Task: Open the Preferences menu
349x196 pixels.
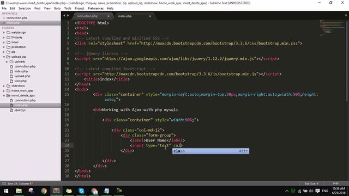Action: [95, 8]
